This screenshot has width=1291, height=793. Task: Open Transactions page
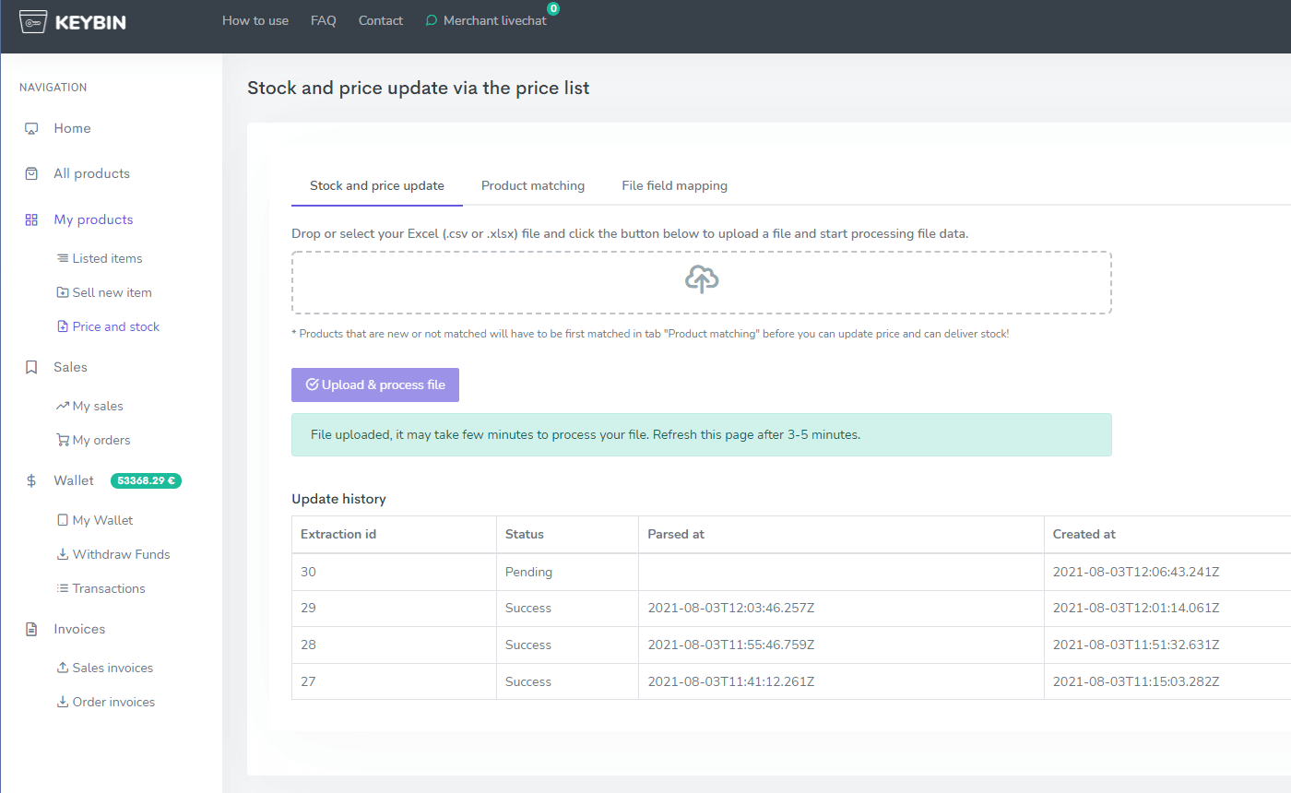[109, 589]
